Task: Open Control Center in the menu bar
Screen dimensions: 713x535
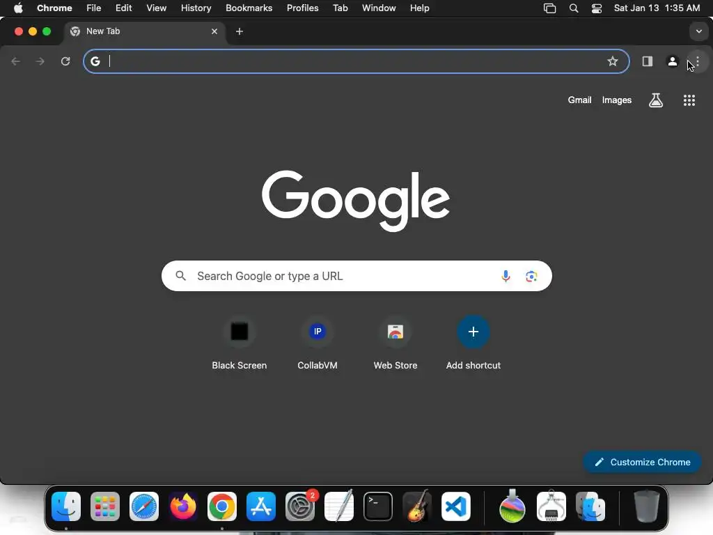Action: pos(597,8)
